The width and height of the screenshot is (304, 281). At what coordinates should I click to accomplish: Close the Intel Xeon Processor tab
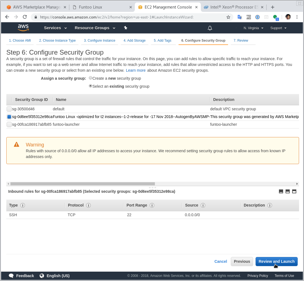click(262, 7)
